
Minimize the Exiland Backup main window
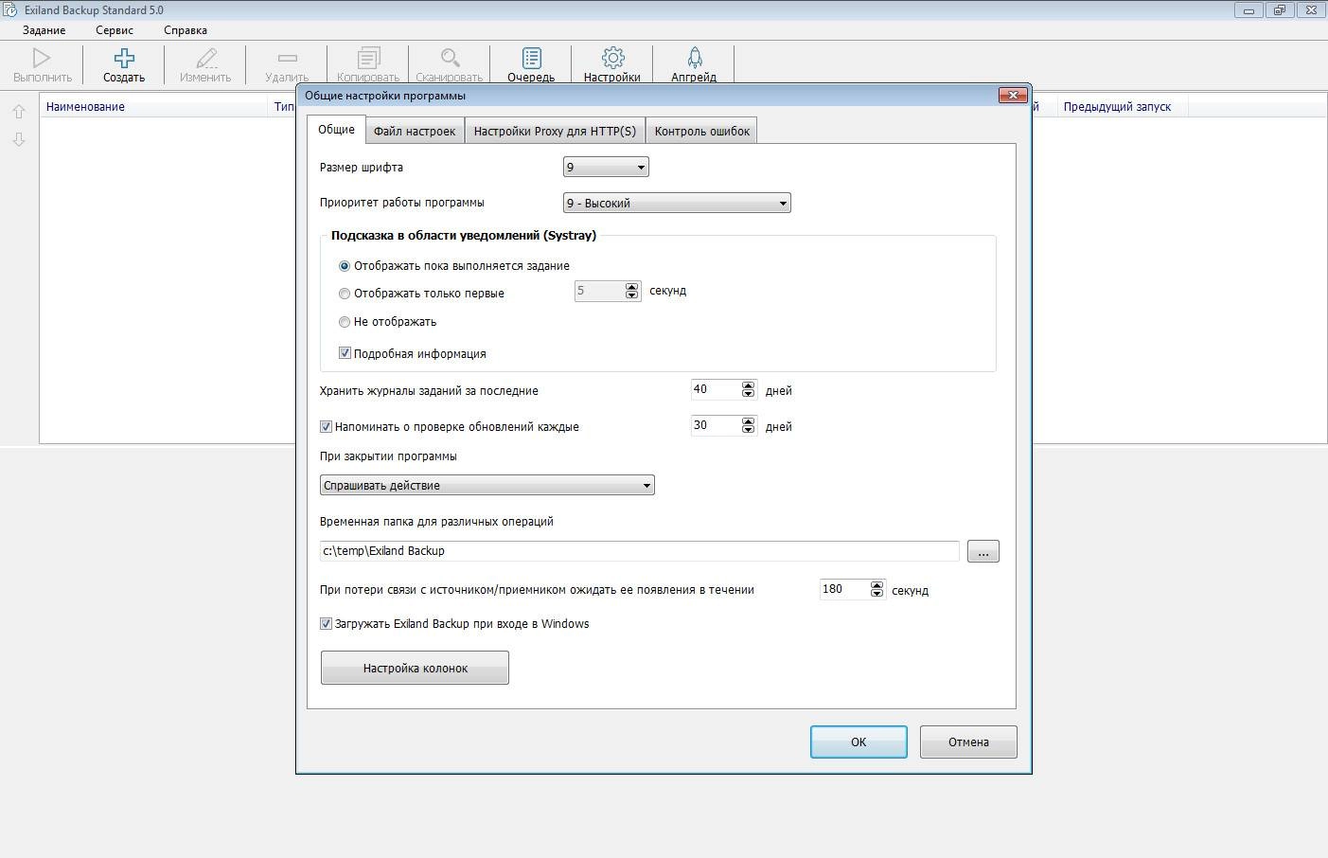(1248, 10)
